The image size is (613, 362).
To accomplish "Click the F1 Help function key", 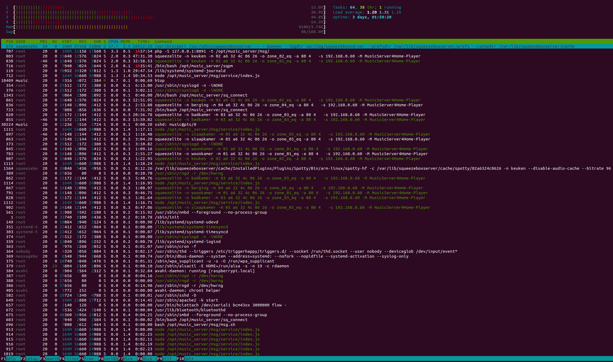I will [x=11, y=359].
